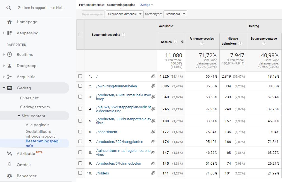Click the search magnifier icon in sidebar
Screen dimensions: 282x182
point(9,8)
